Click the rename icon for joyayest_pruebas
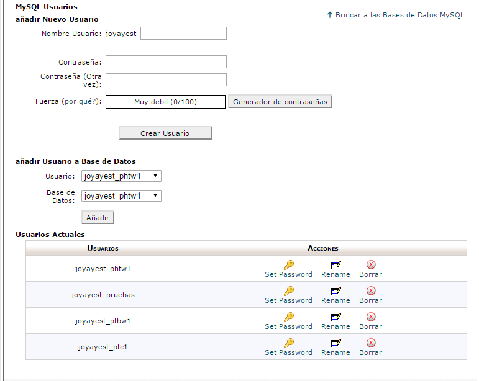Viewport: 479px width, 381px height. (x=335, y=291)
